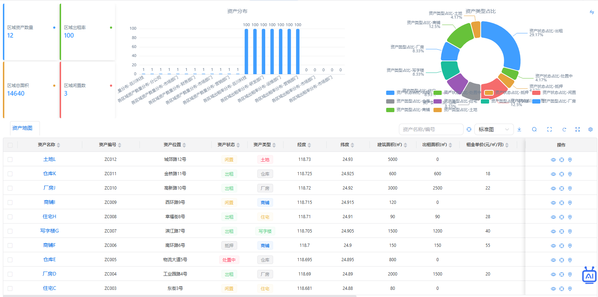Click the magnifier search icon in the table toolbar
This screenshot has height=297, width=598.
(534, 129)
